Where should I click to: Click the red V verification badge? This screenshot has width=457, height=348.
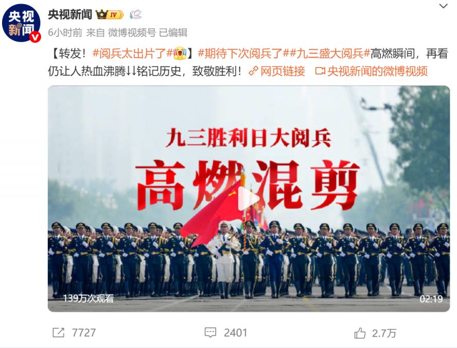pos(36,37)
